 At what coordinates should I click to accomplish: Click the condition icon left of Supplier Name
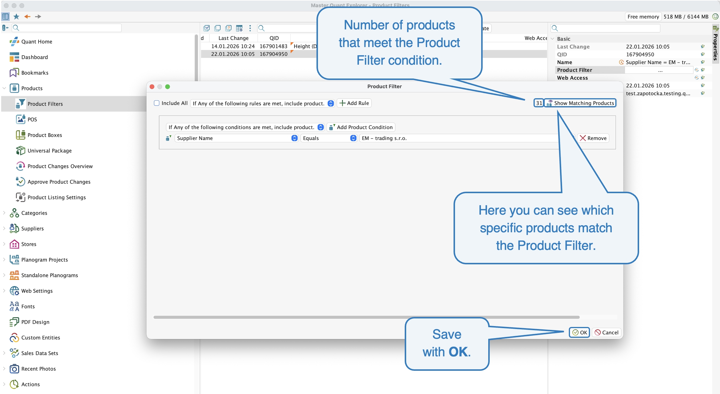[x=169, y=138]
